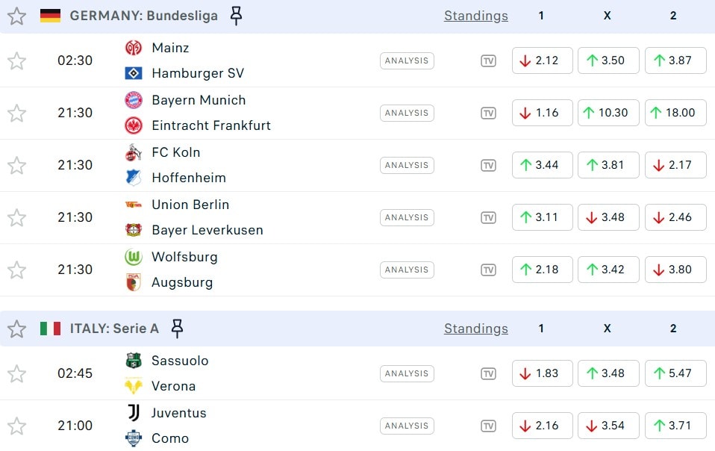715x451 pixels.
Task: Open Serie A Standings
Action: (x=475, y=329)
